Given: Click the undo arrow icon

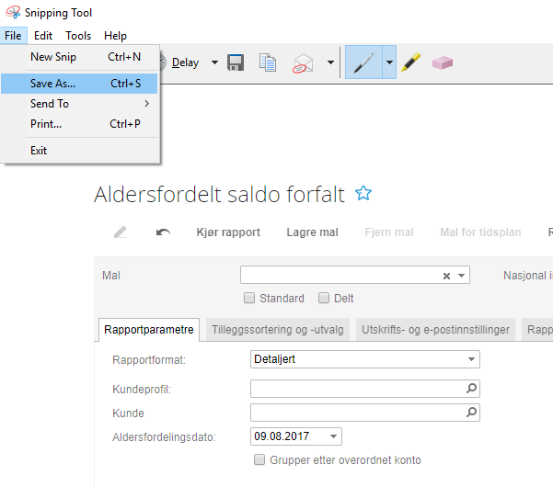Looking at the screenshot, I should click(163, 232).
